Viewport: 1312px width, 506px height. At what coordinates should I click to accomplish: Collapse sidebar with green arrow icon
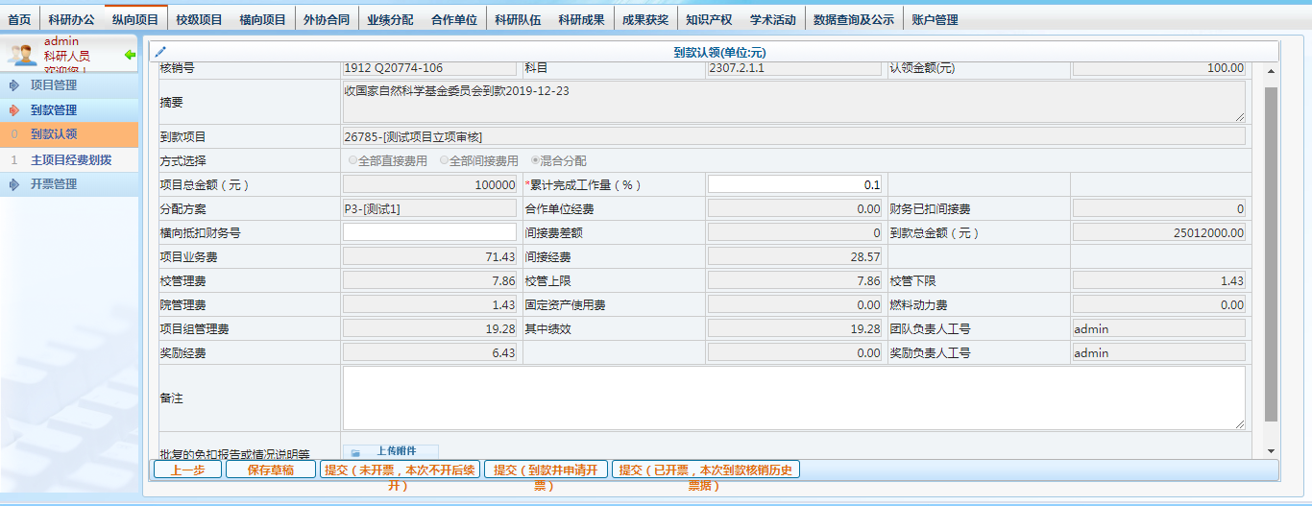[x=130, y=56]
